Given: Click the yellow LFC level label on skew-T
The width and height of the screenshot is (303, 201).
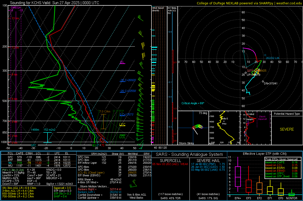Looking at the screenshot, I should point(122,125).
